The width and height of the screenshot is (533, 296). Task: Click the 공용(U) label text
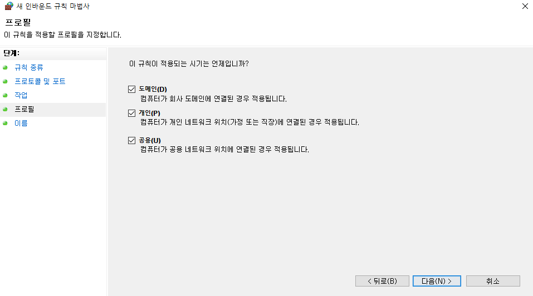[150, 141]
